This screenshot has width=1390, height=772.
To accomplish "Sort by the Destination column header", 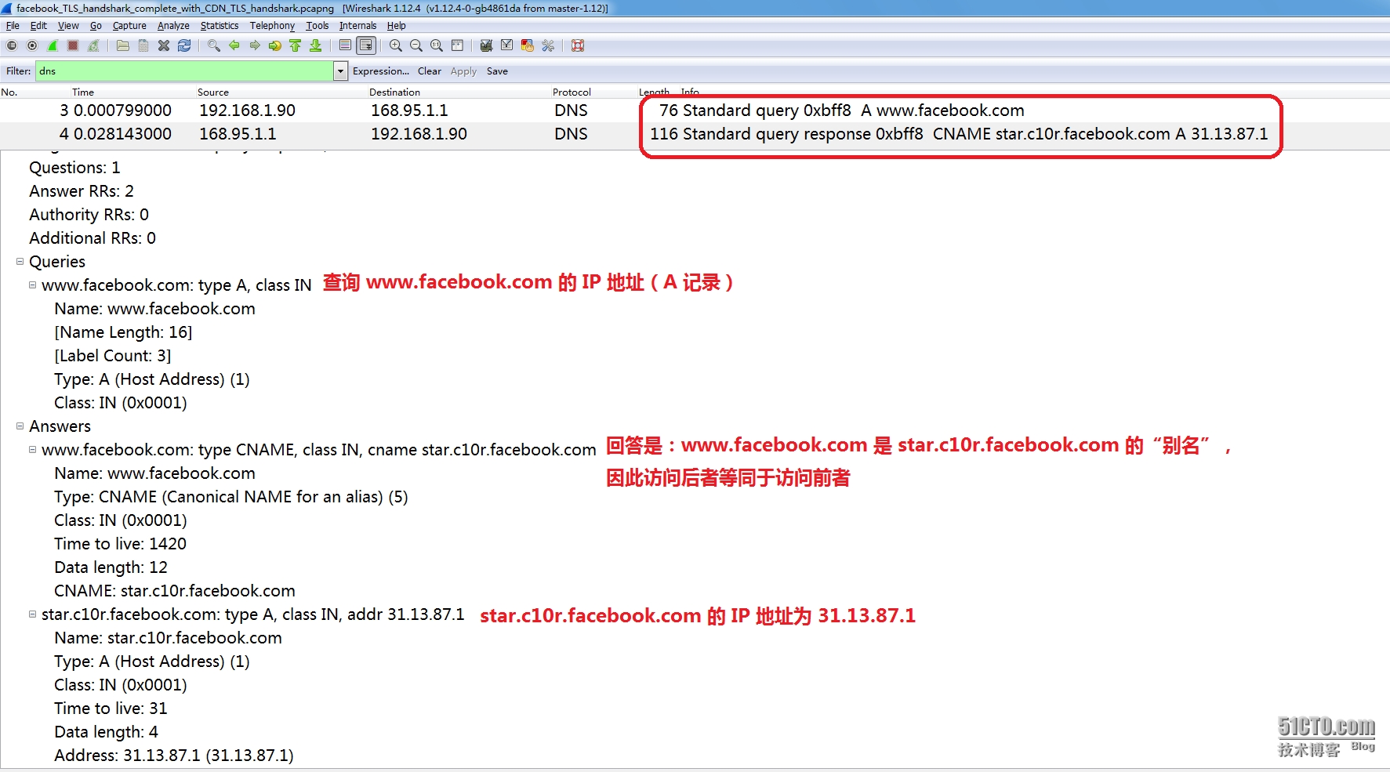I will coord(394,92).
